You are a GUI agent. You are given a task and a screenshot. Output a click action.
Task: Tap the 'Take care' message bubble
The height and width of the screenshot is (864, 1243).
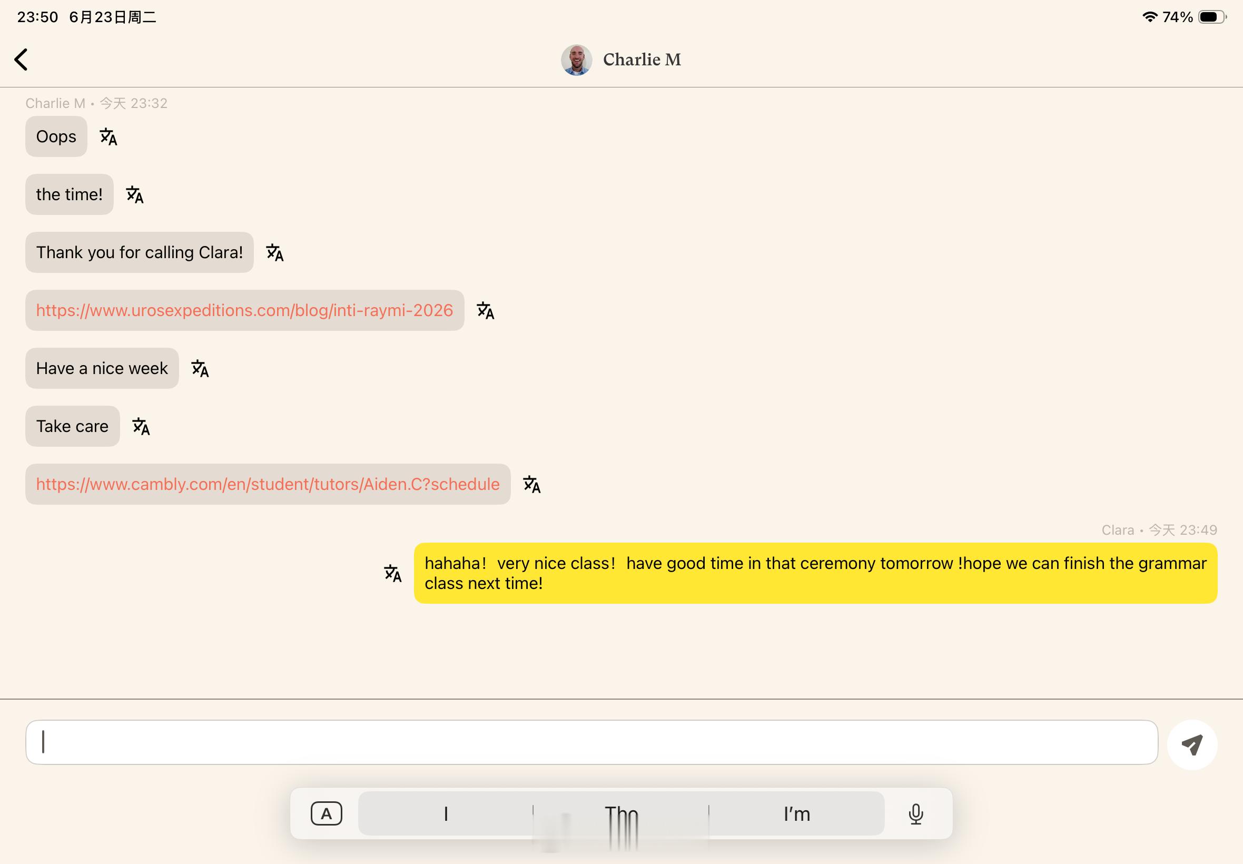tap(73, 426)
